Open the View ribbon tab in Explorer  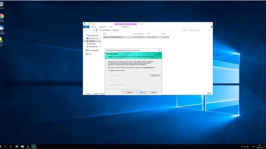(111, 27)
